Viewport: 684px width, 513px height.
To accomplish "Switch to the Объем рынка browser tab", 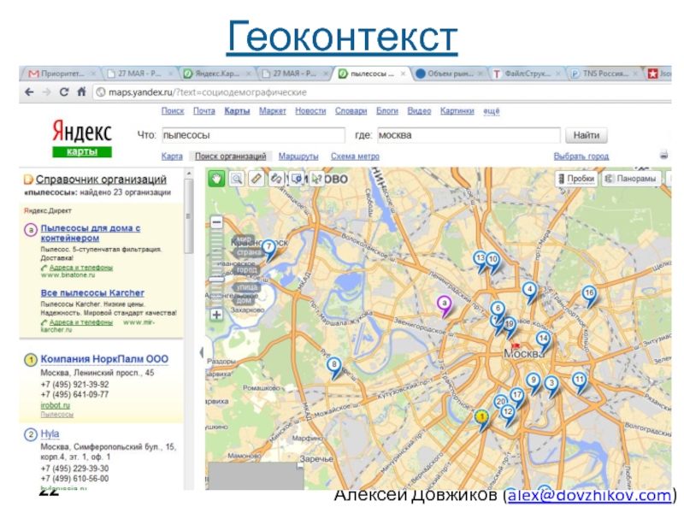I will [x=450, y=74].
